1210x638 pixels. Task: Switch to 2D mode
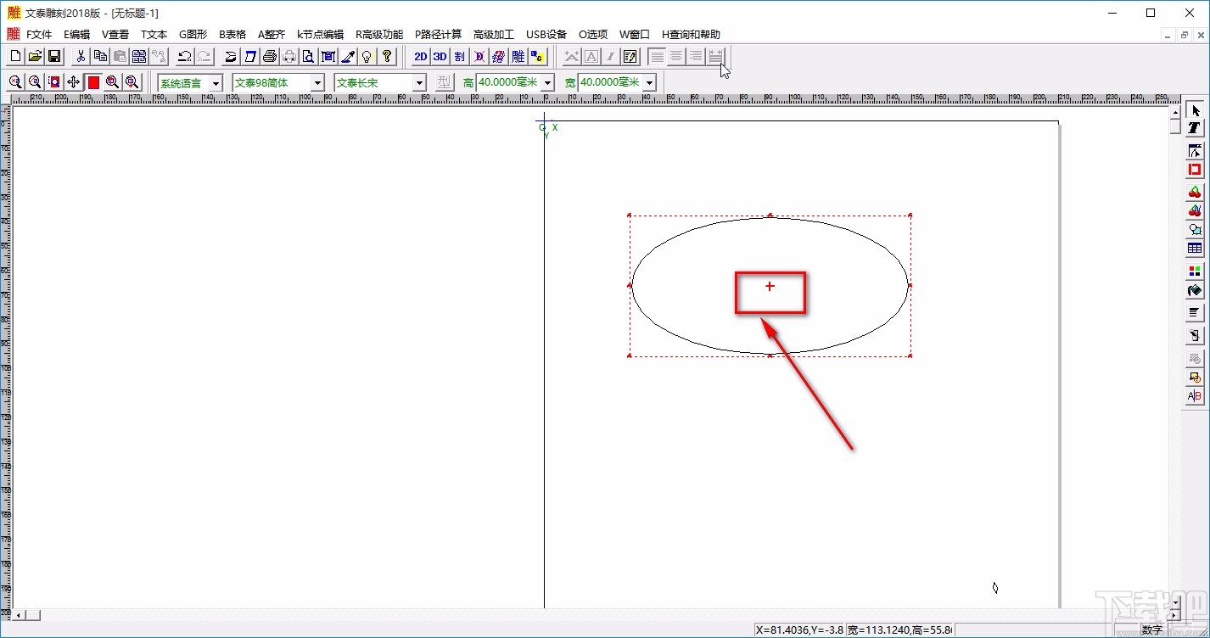pyautogui.click(x=420, y=57)
